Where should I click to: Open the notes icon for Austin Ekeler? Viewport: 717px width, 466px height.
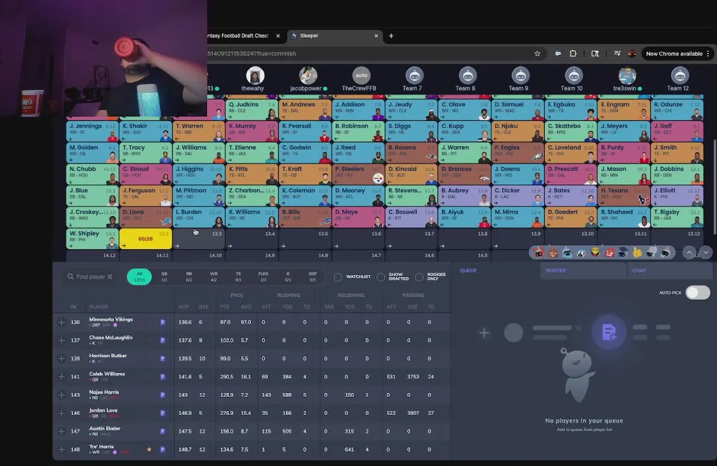click(x=162, y=431)
